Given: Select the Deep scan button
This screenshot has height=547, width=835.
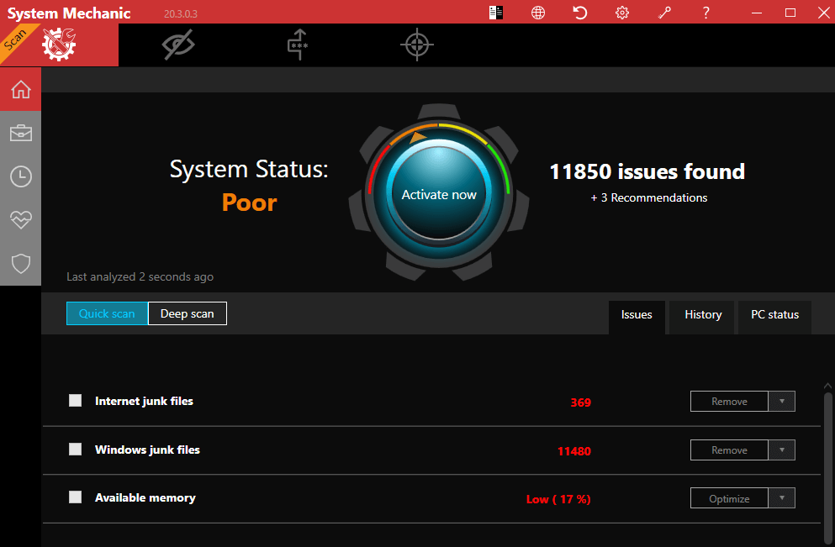Looking at the screenshot, I should tap(188, 313).
